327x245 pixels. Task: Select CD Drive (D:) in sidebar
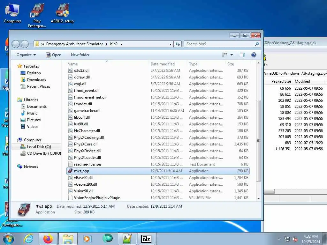[x=41, y=153]
